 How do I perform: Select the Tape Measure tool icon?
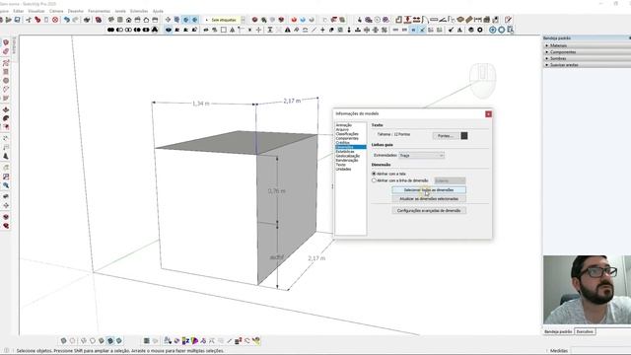click(x=434, y=20)
